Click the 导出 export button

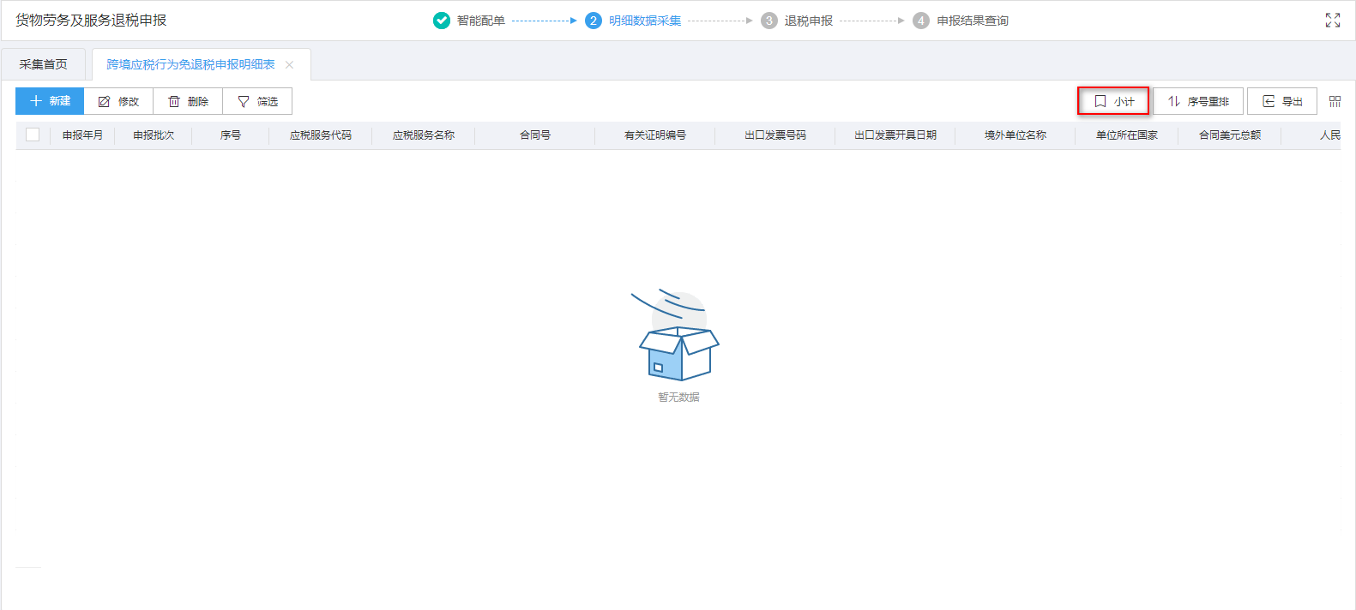tap(1282, 101)
